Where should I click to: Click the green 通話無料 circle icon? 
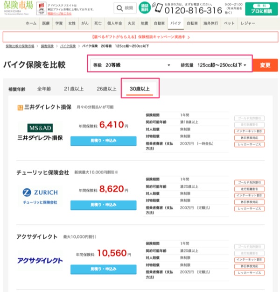[145, 8]
